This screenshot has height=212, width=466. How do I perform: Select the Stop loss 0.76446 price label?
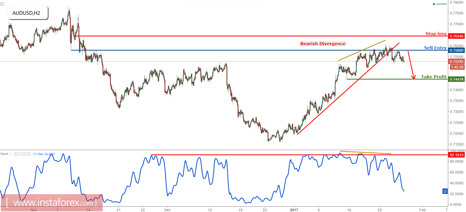(457, 36)
